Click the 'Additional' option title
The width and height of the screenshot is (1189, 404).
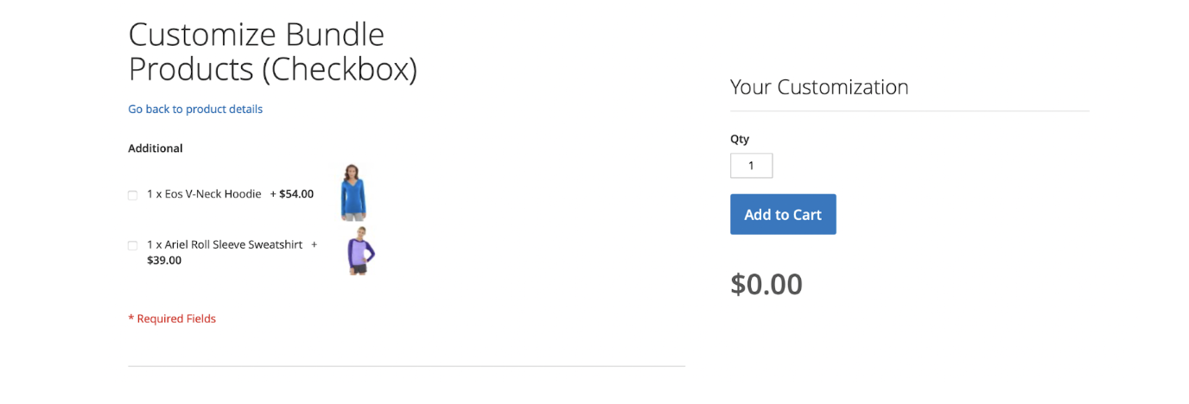[x=156, y=148]
